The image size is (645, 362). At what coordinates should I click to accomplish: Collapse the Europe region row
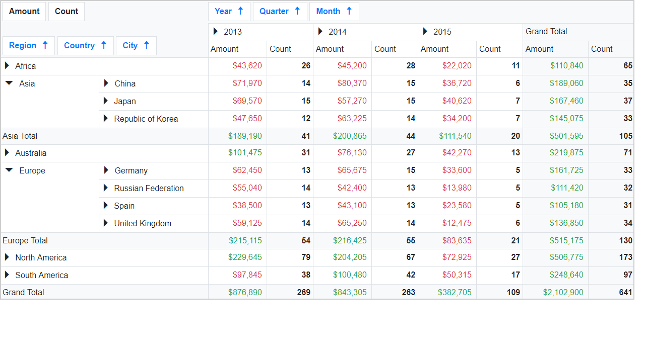[x=9, y=170]
